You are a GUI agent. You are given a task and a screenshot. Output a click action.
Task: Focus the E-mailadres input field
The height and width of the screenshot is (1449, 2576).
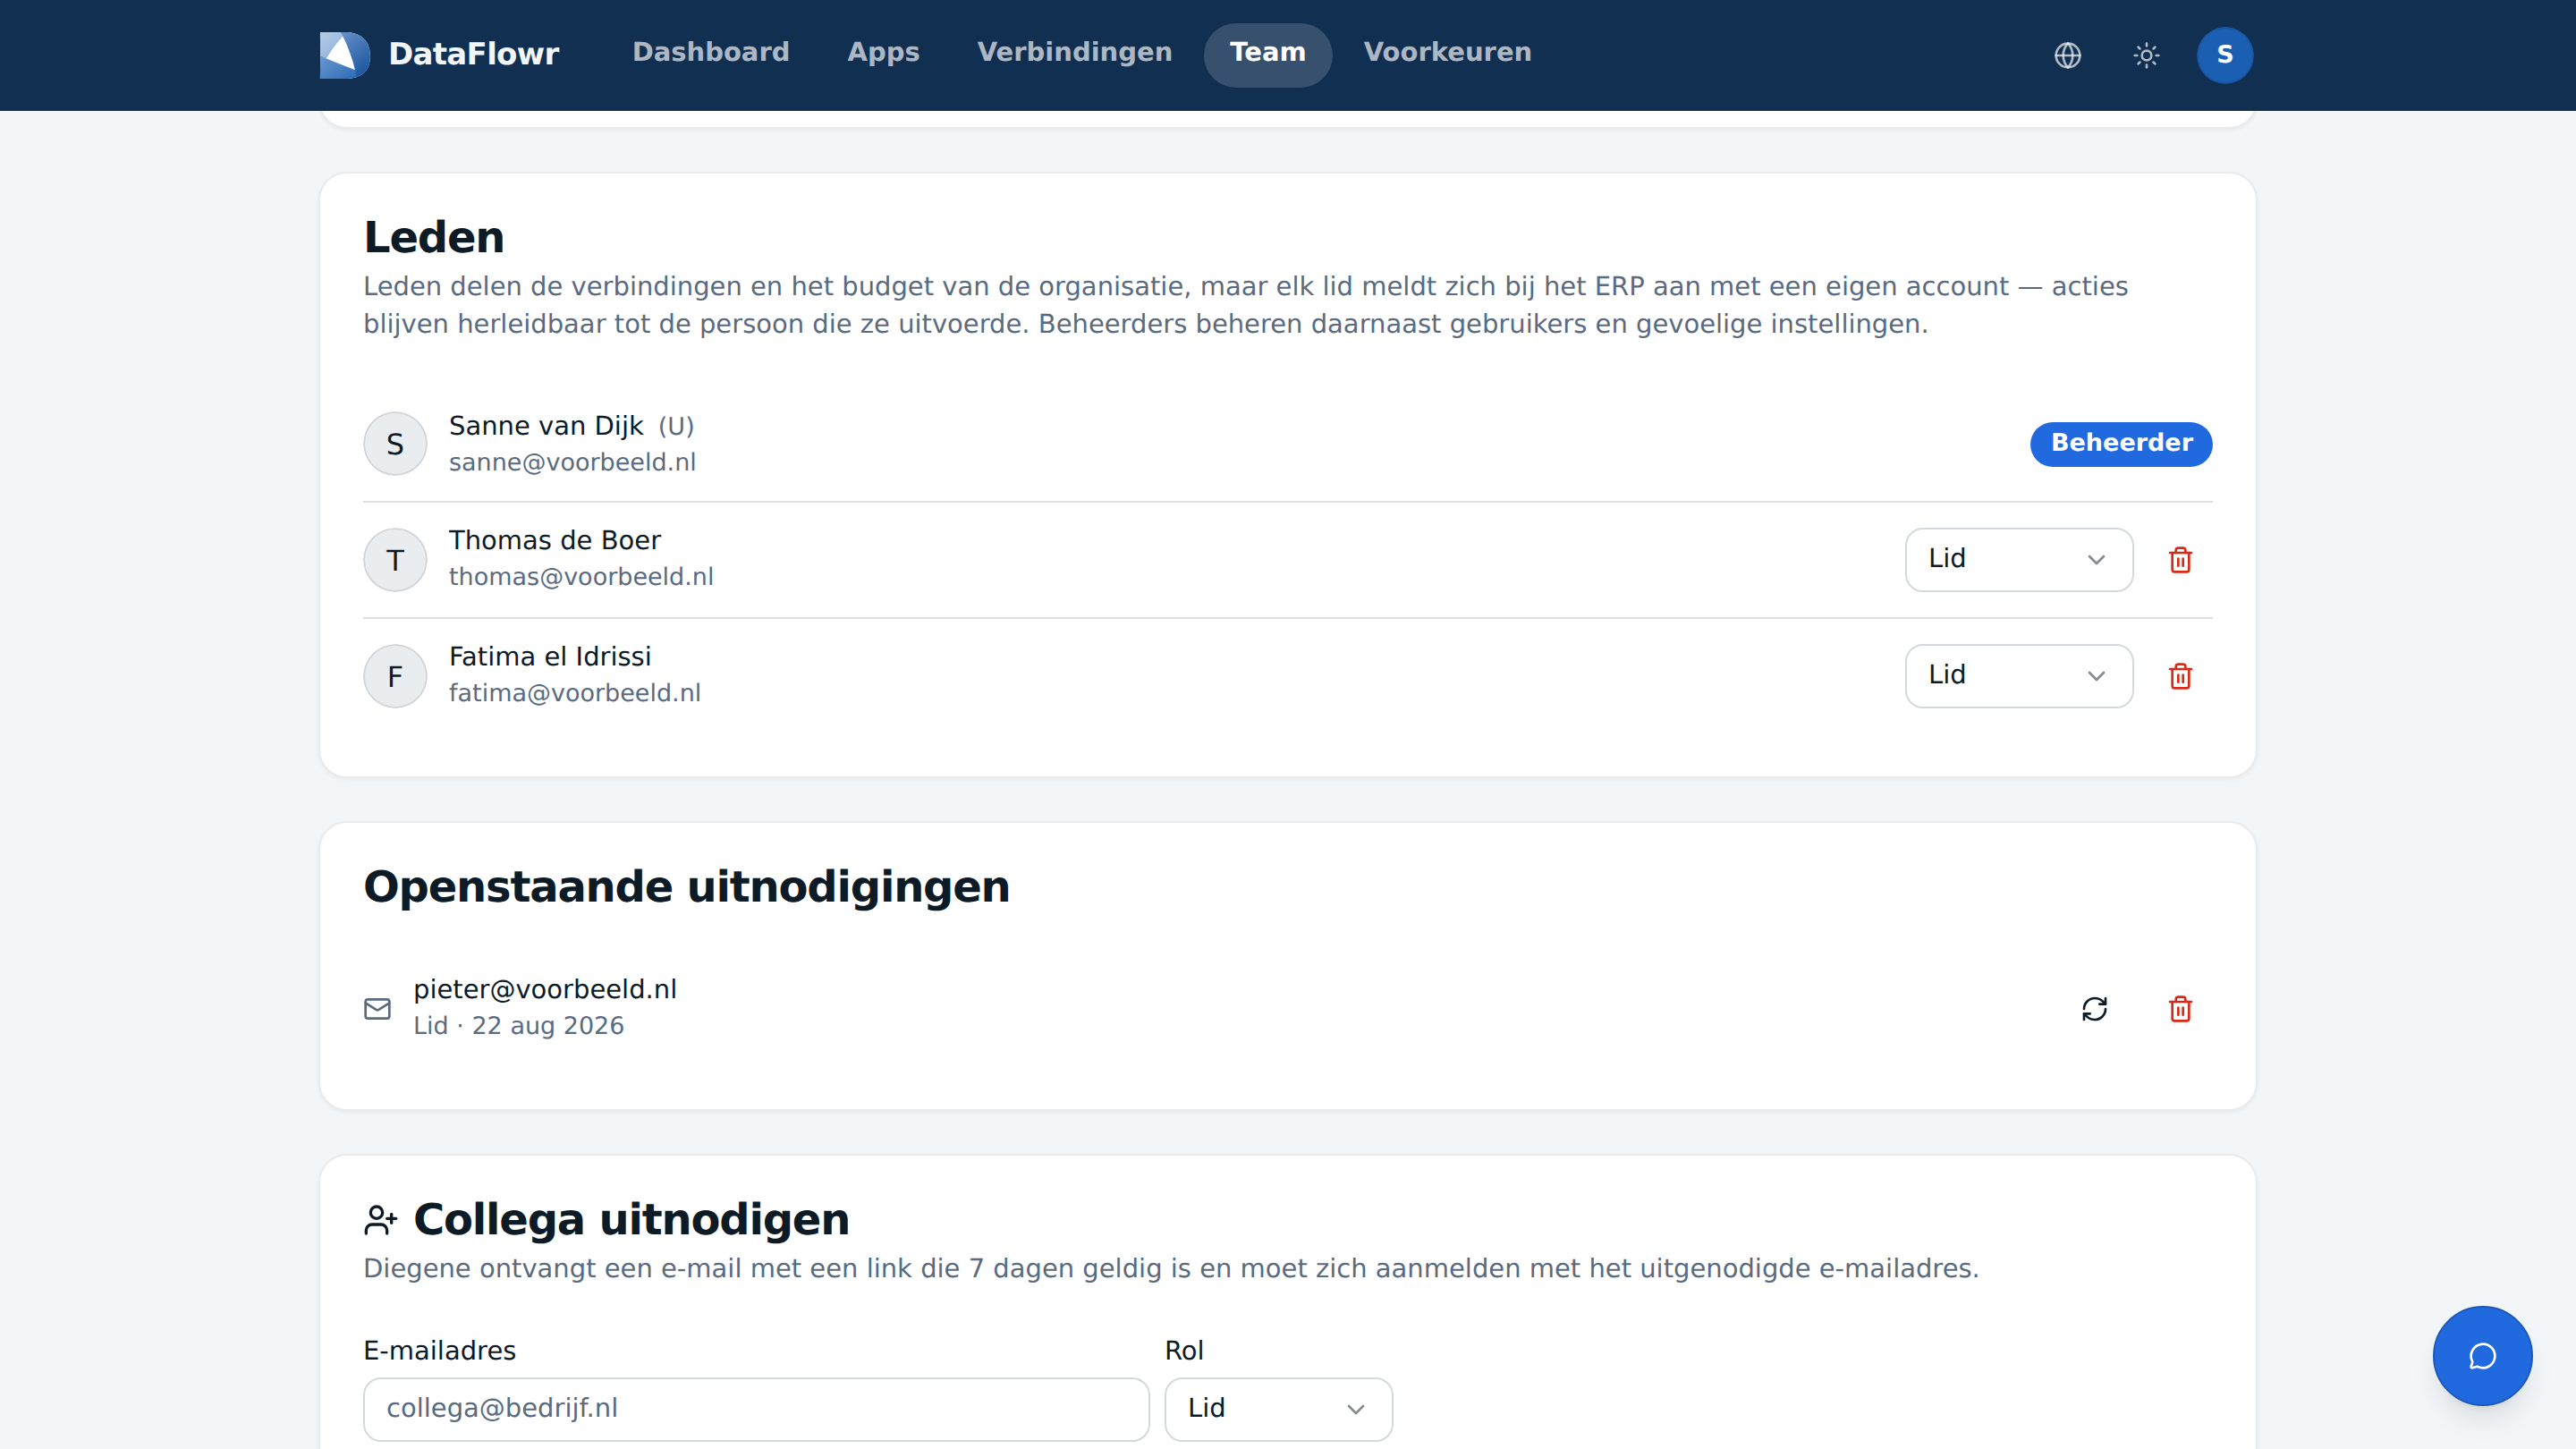click(756, 1409)
